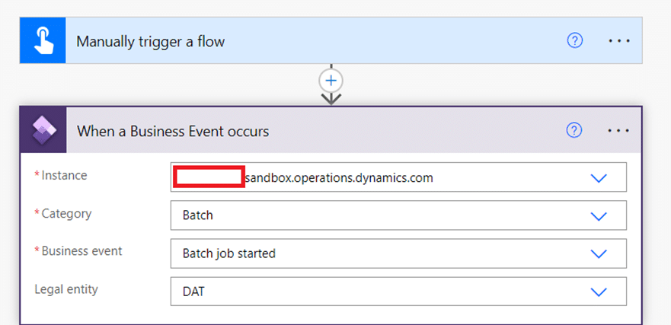Open the Manually trigger a flow ellipsis menu
The width and height of the screenshot is (671, 325).
619,40
